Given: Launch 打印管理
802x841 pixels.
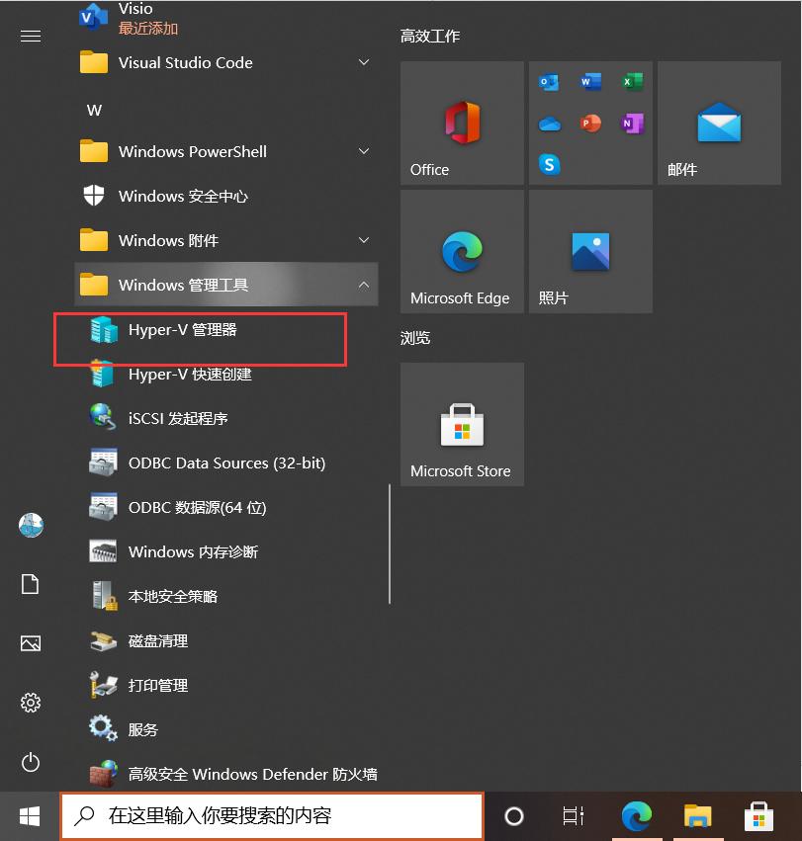Looking at the screenshot, I should click(158, 685).
